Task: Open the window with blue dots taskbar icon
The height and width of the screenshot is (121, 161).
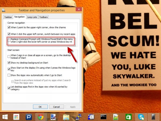Action: 91,117
